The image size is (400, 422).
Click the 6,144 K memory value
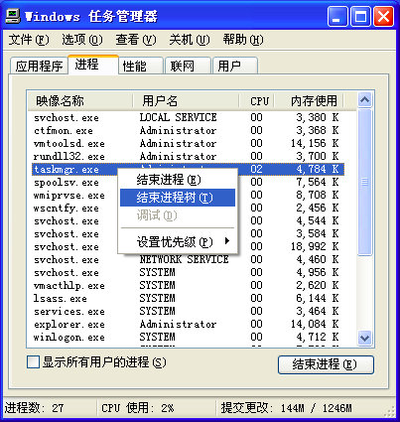(318, 298)
